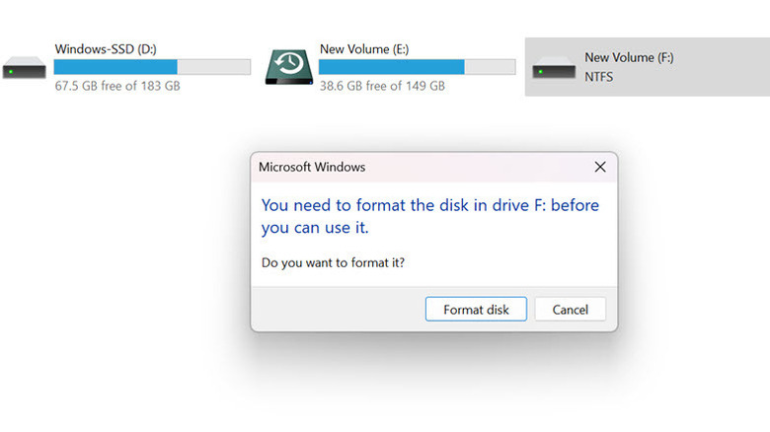Click the "67.5 GB free of 183 GB" text
This screenshot has width=770, height=432.
pos(116,86)
